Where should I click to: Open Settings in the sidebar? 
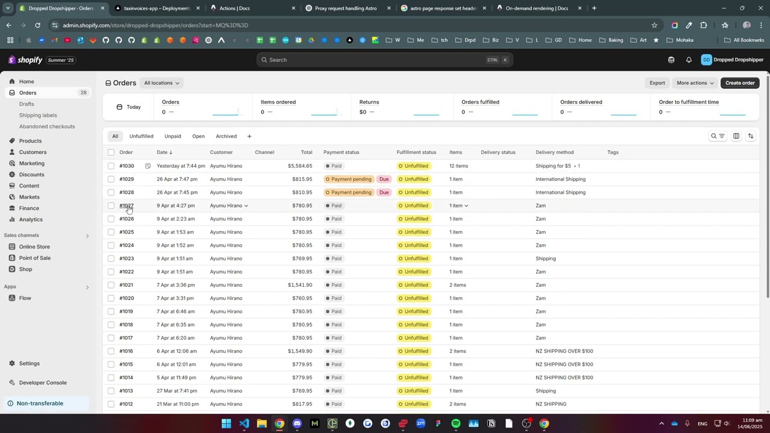pyautogui.click(x=29, y=363)
